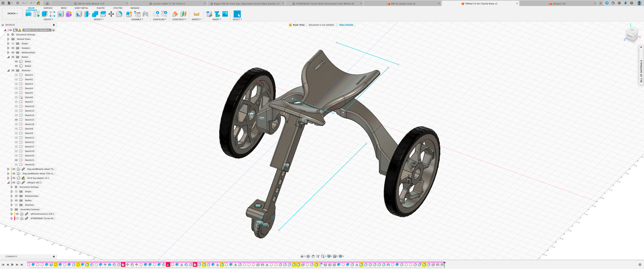Click the Offset Plane construct icon

coord(175,14)
